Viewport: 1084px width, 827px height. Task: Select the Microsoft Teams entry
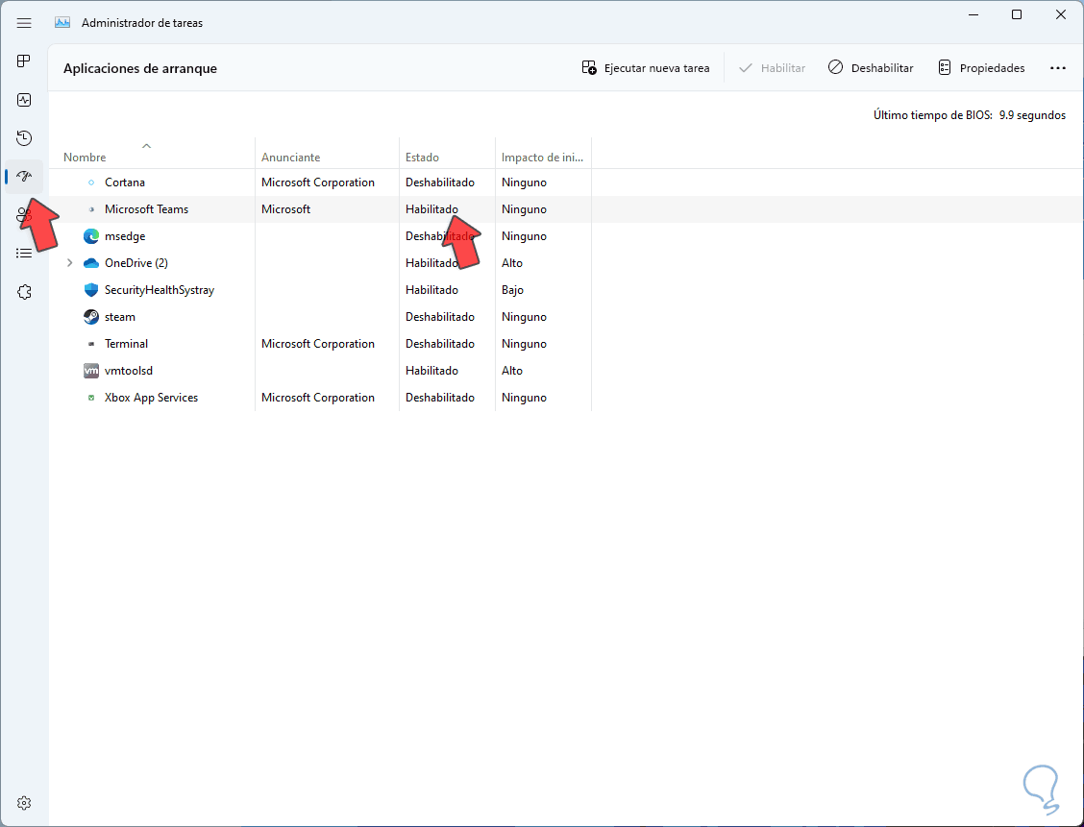[x=147, y=209]
